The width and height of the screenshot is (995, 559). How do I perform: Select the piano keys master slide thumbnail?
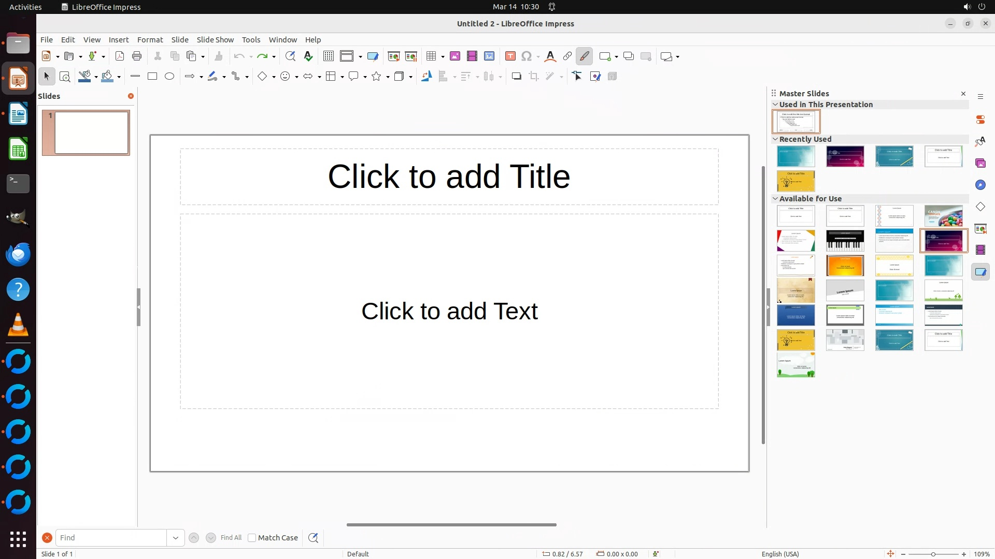click(x=845, y=241)
